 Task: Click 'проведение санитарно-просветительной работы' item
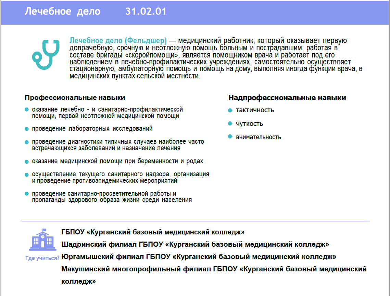point(112,196)
